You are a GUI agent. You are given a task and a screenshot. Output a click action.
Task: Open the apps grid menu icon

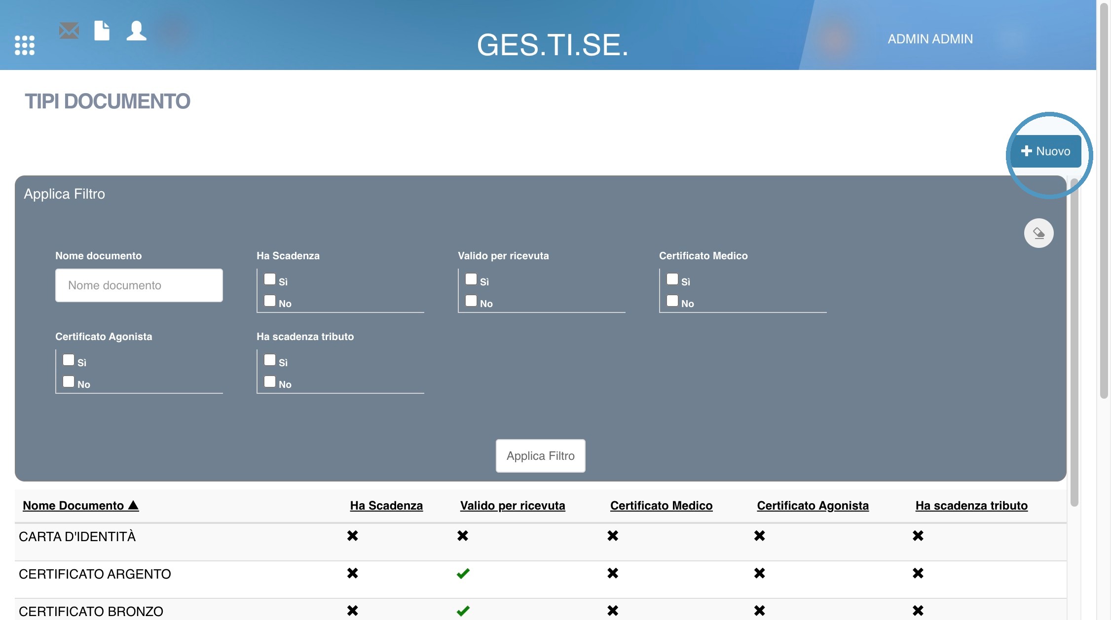coord(25,45)
